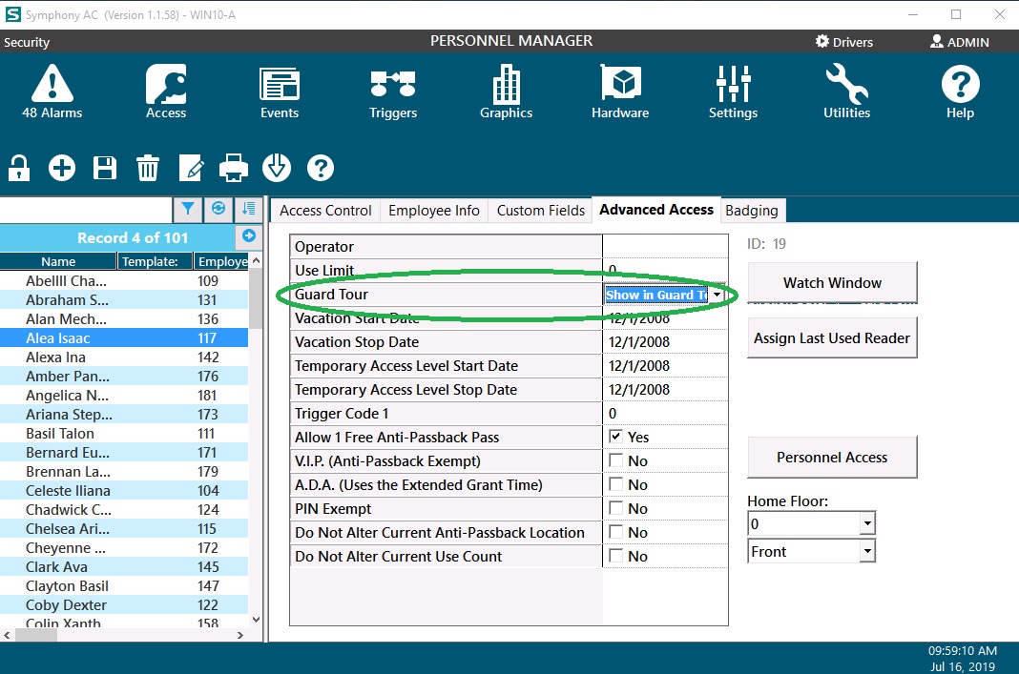Refresh the personnel list icon

[x=218, y=209]
